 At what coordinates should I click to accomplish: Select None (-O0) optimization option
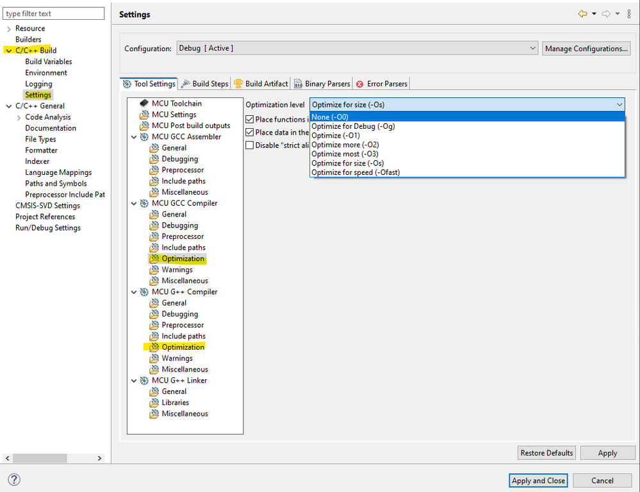tap(467, 117)
